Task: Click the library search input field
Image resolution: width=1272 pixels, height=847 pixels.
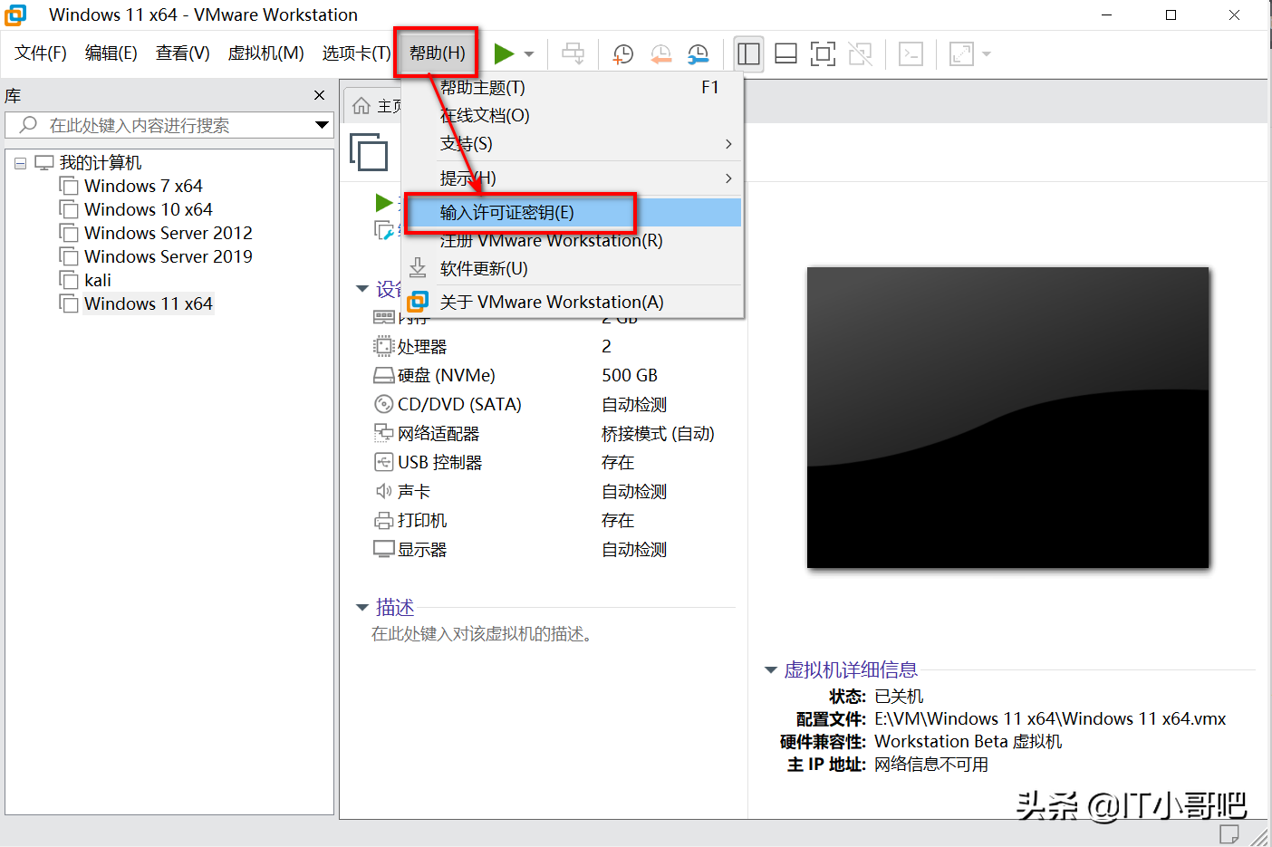Action: tap(163, 125)
